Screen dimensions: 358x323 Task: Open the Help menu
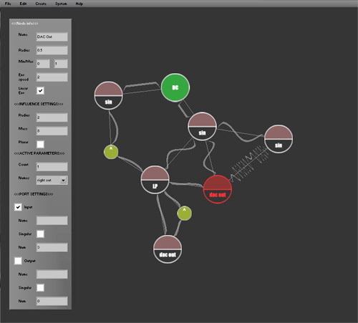point(79,4)
